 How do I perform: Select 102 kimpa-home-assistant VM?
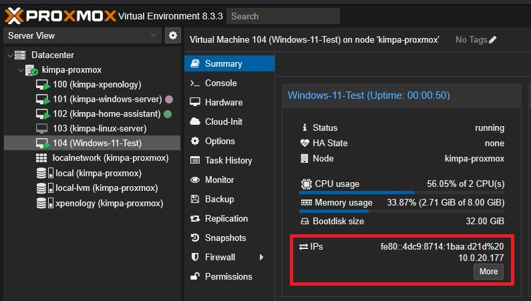(x=106, y=114)
